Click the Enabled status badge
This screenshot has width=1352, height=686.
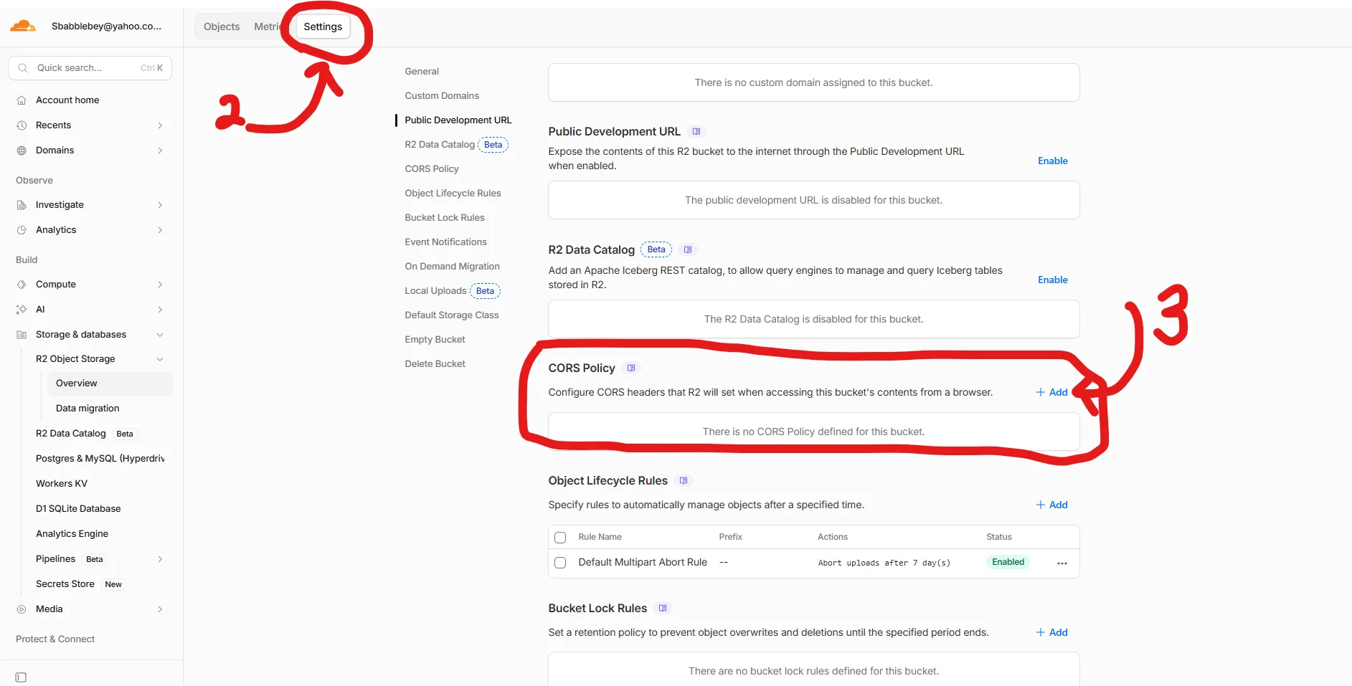[1008, 563]
